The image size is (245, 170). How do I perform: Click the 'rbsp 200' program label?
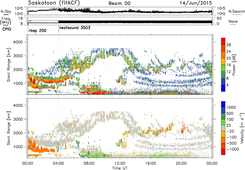(37, 30)
